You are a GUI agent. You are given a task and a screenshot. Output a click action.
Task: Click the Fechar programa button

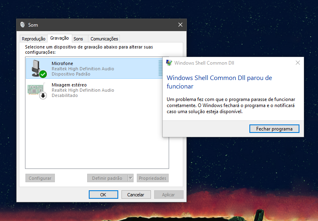point(274,129)
